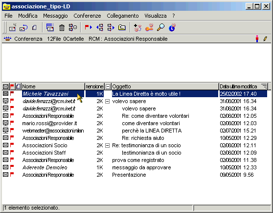
Task: Click the new message toolbar icon
Action: click(x=13, y=27)
